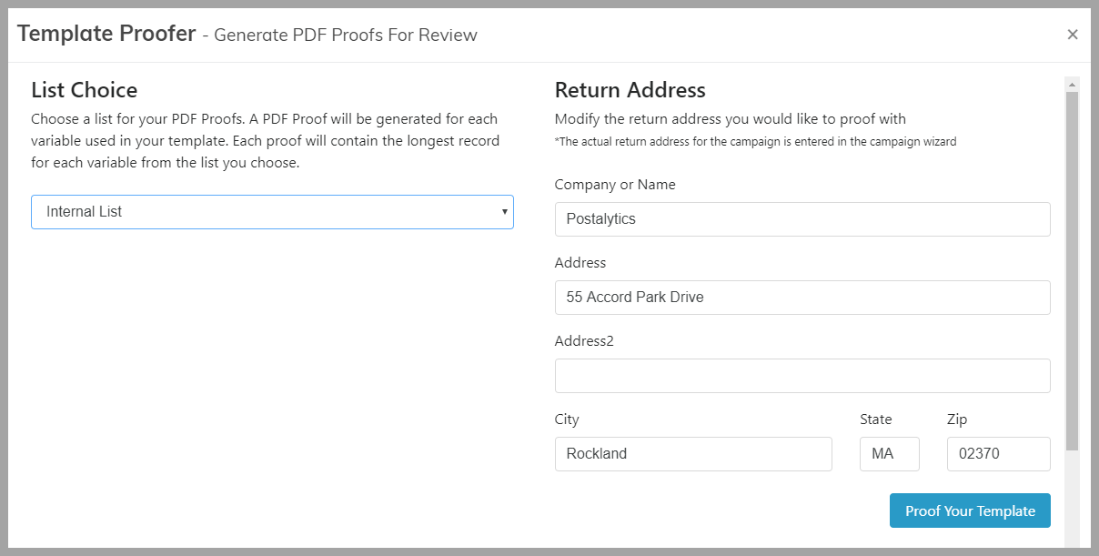
Task: Click the campaign wizard note text
Action: (x=755, y=142)
